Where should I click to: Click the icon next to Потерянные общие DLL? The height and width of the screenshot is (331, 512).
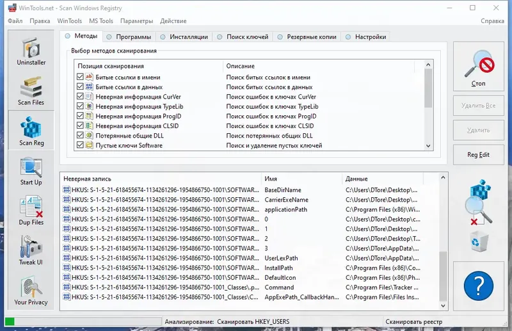coord(89,135)
